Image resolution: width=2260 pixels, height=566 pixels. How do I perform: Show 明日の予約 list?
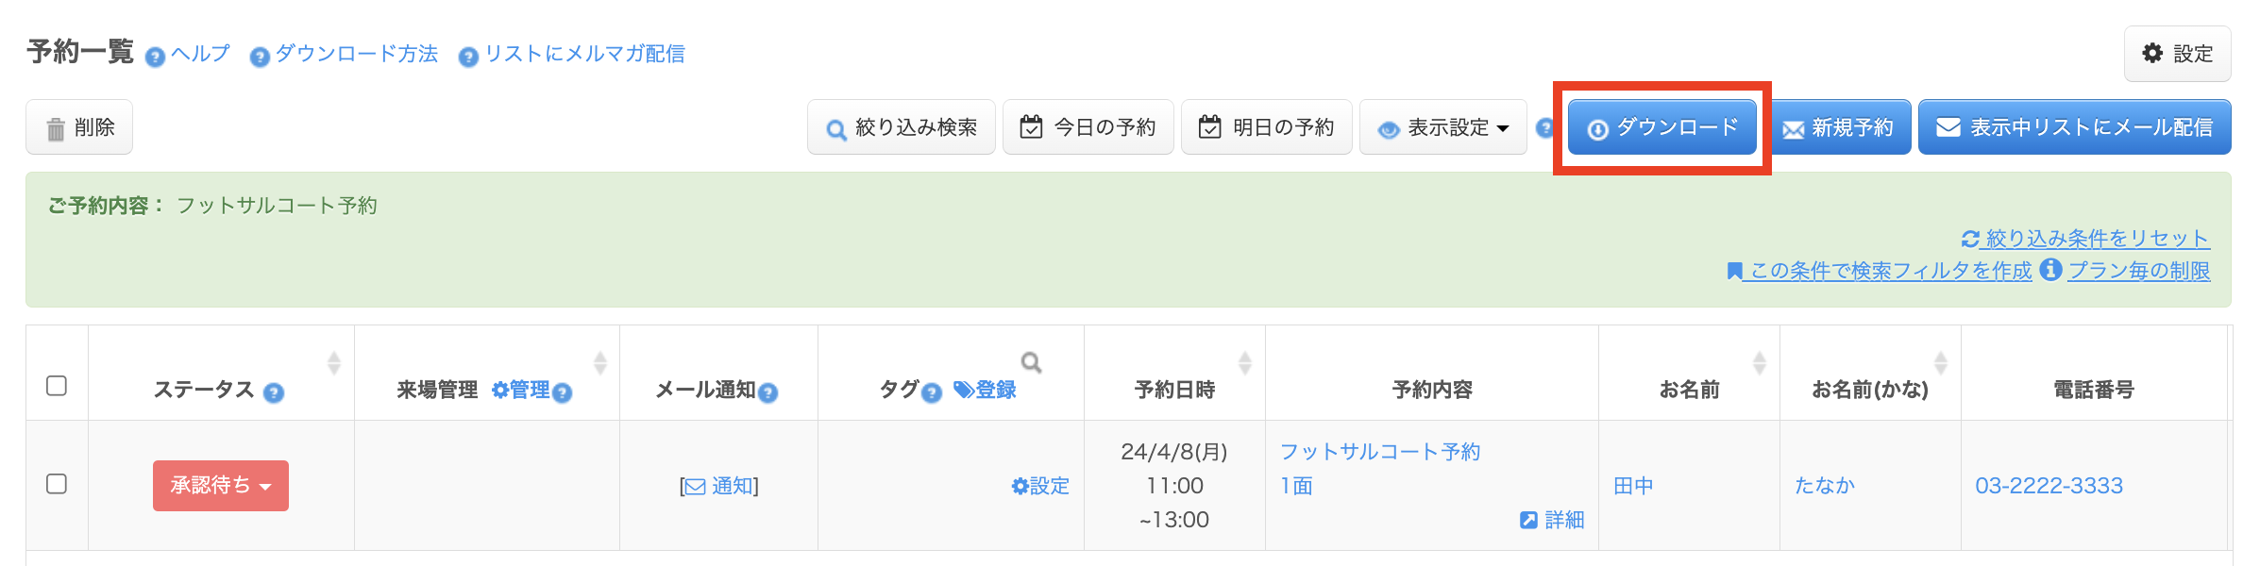[x=1266, y=127]
